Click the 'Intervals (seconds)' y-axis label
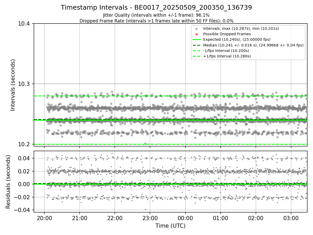 click(13, 85)
